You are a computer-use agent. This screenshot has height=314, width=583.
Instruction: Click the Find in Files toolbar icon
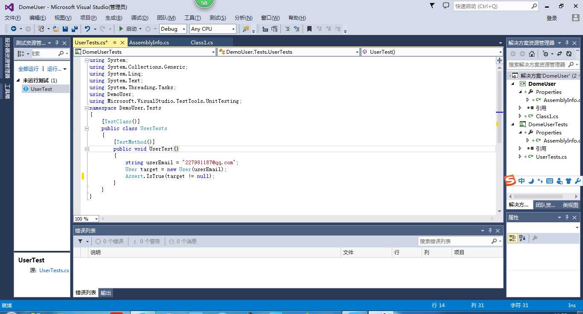click(245, 29)
